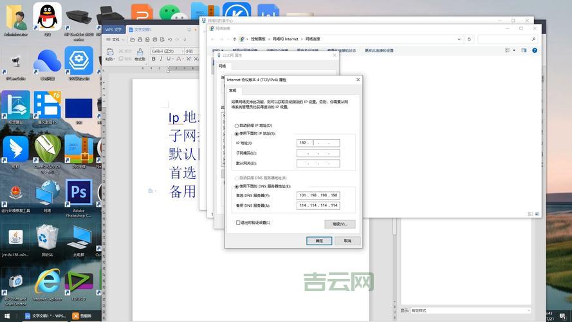Open the WPS 文字 tab
This screenshot has width=572, height=322.
[113, 30]
